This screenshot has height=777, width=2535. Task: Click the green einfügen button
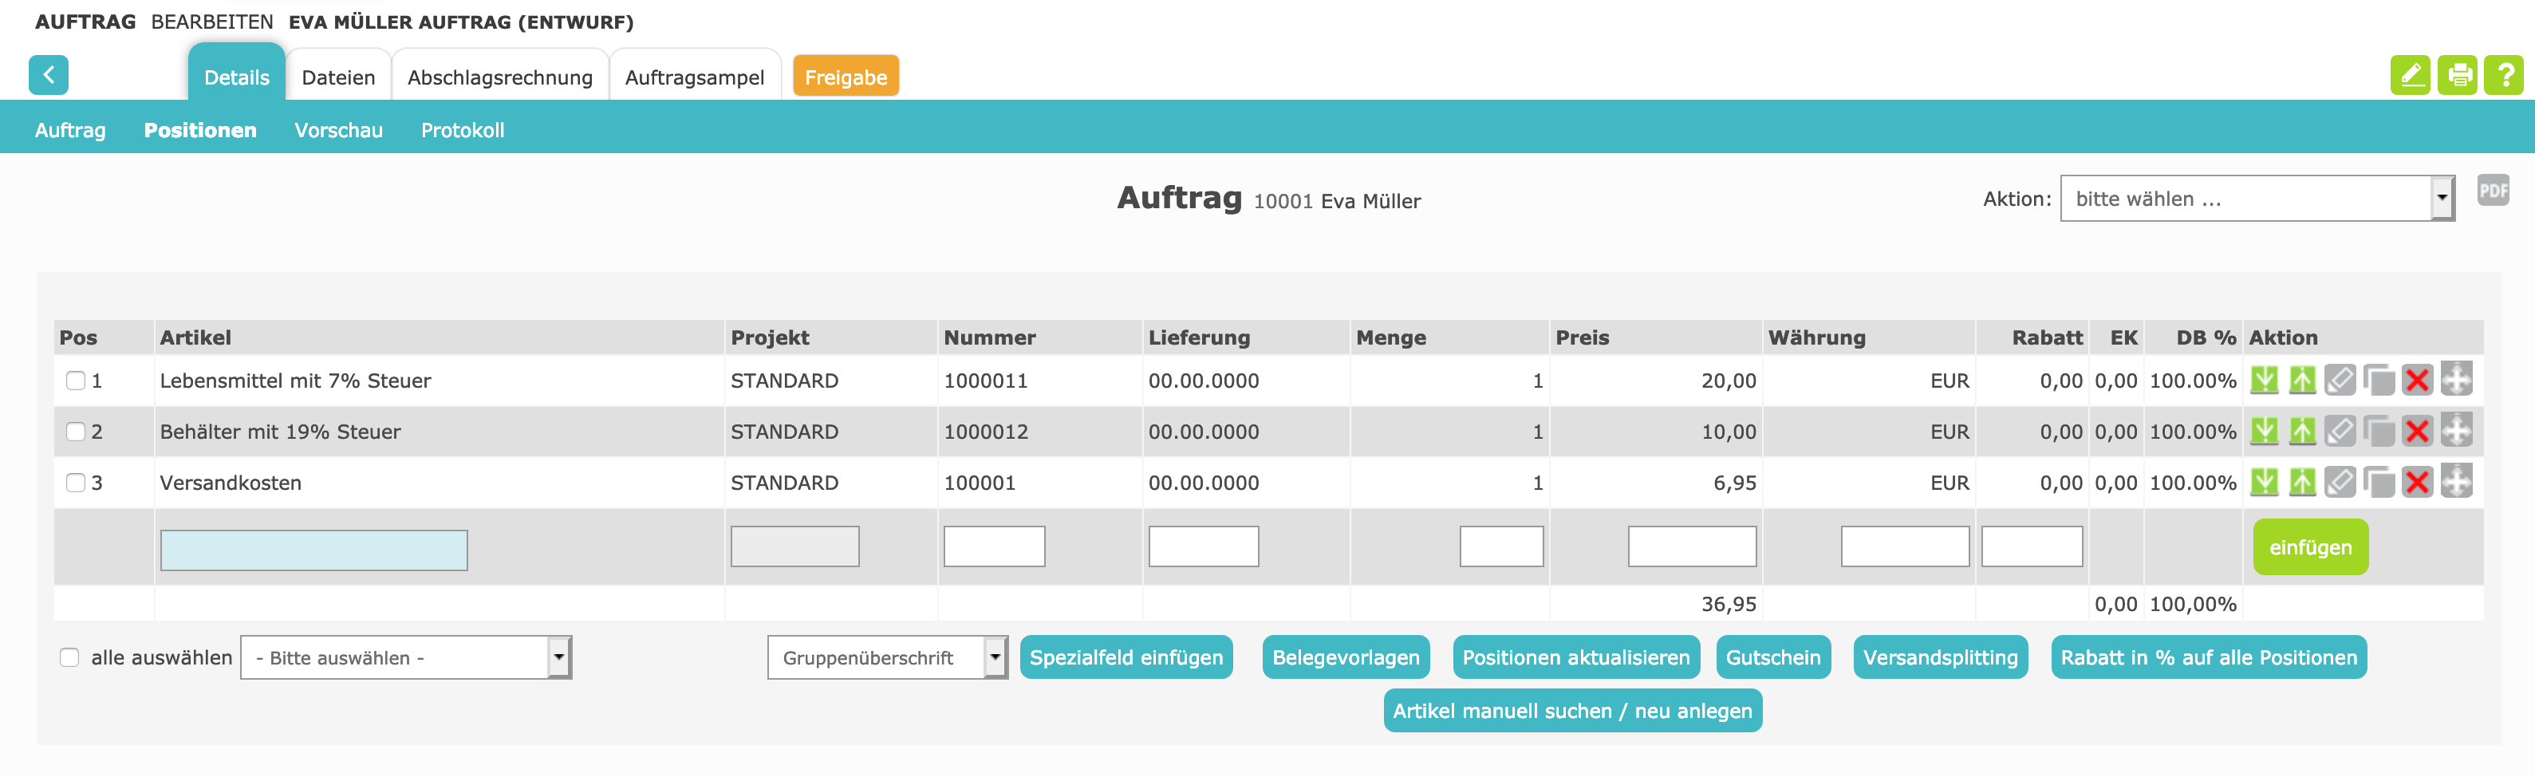[x=2311, y=546]
